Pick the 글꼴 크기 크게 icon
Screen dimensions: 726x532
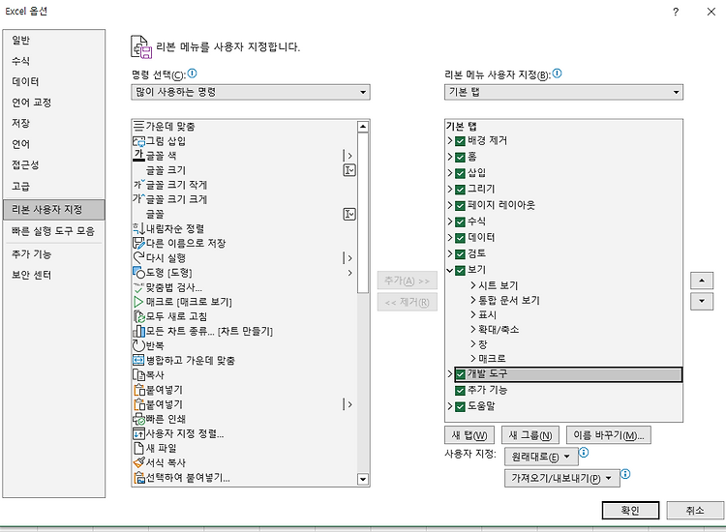point(138,199)
